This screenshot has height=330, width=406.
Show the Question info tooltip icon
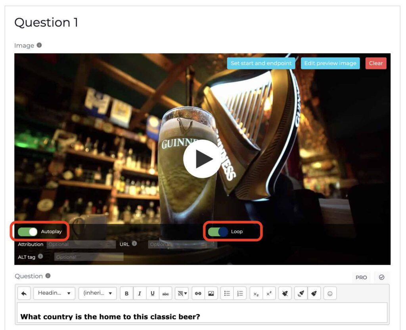coord(48,276)
